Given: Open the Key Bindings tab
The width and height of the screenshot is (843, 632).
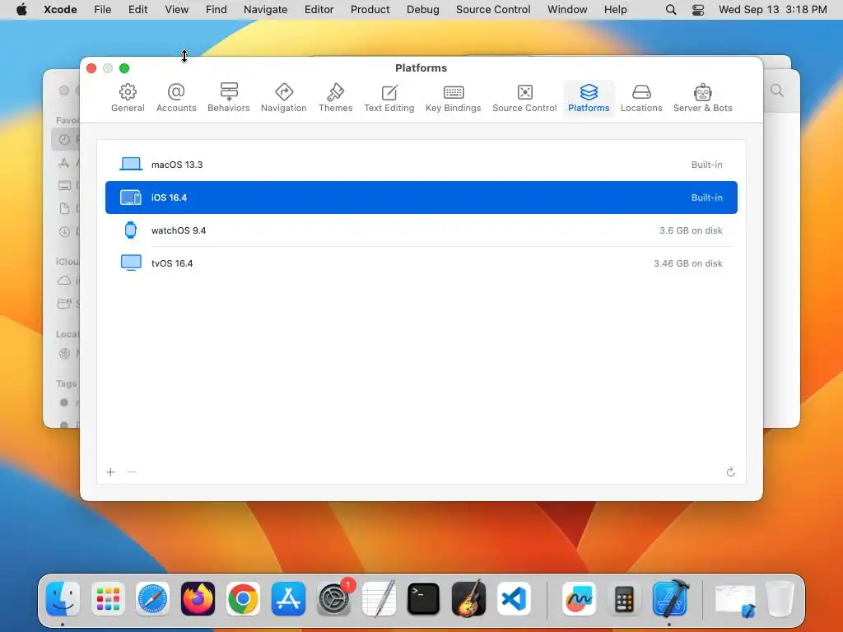Looking at the screenshot, I should [x=454, y=98].
